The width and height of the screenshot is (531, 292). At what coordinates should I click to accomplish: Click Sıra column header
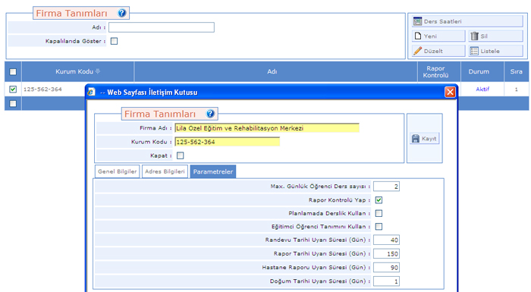pyautogui.click(x=516, y=71)
